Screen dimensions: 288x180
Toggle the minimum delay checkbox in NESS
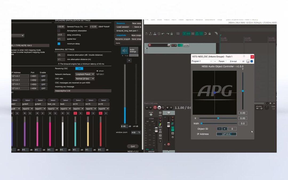pyautogui.click(x=59, y=44)
